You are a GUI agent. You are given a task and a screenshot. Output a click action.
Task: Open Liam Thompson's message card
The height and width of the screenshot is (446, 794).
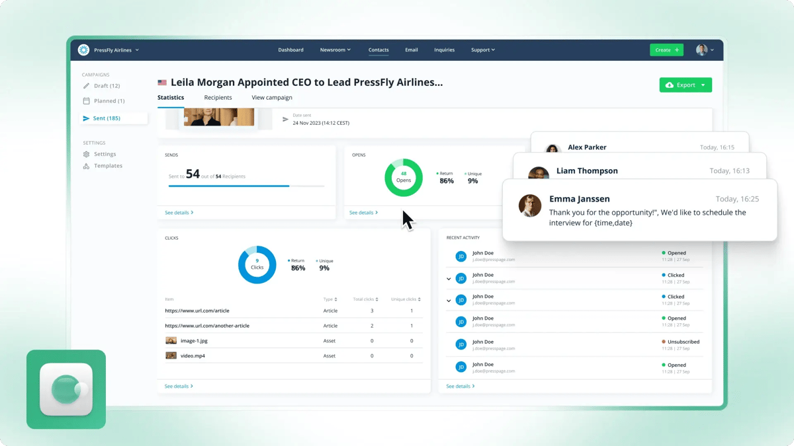point(640,166)
